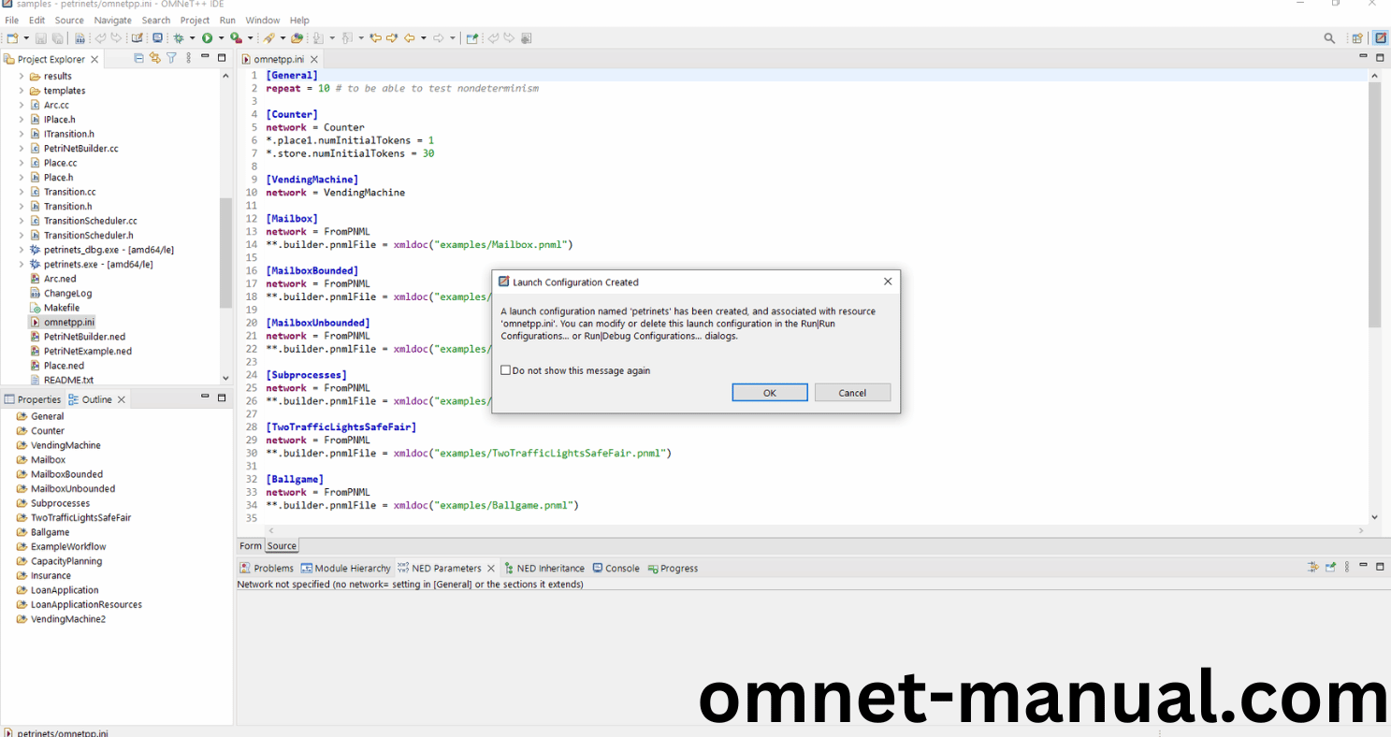
Task: Switch to the Console tab
Action: (x=622, y=568)
